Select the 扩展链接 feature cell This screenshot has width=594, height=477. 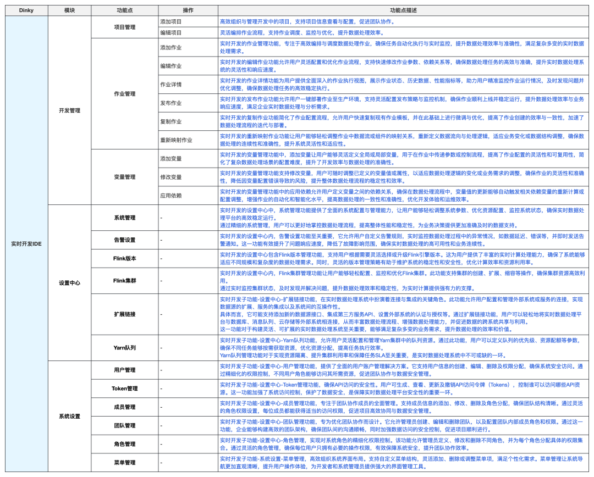click(x=124, y=314)
